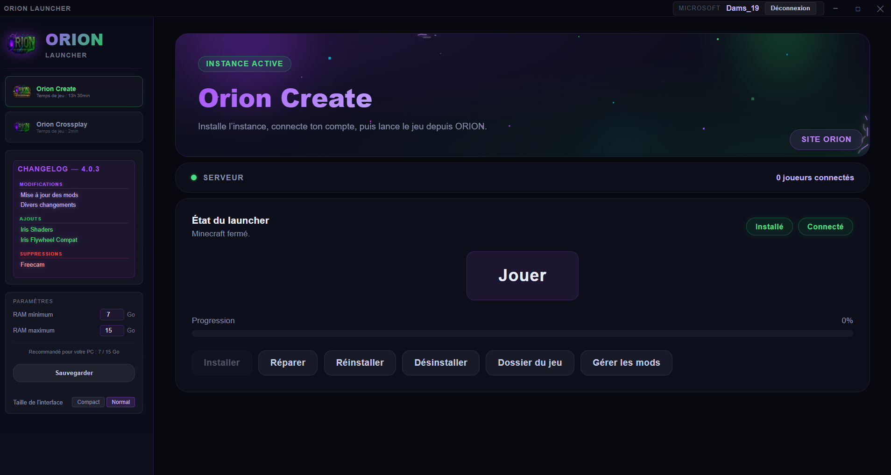Switch interface size to Normal

[x=120, y=402]
